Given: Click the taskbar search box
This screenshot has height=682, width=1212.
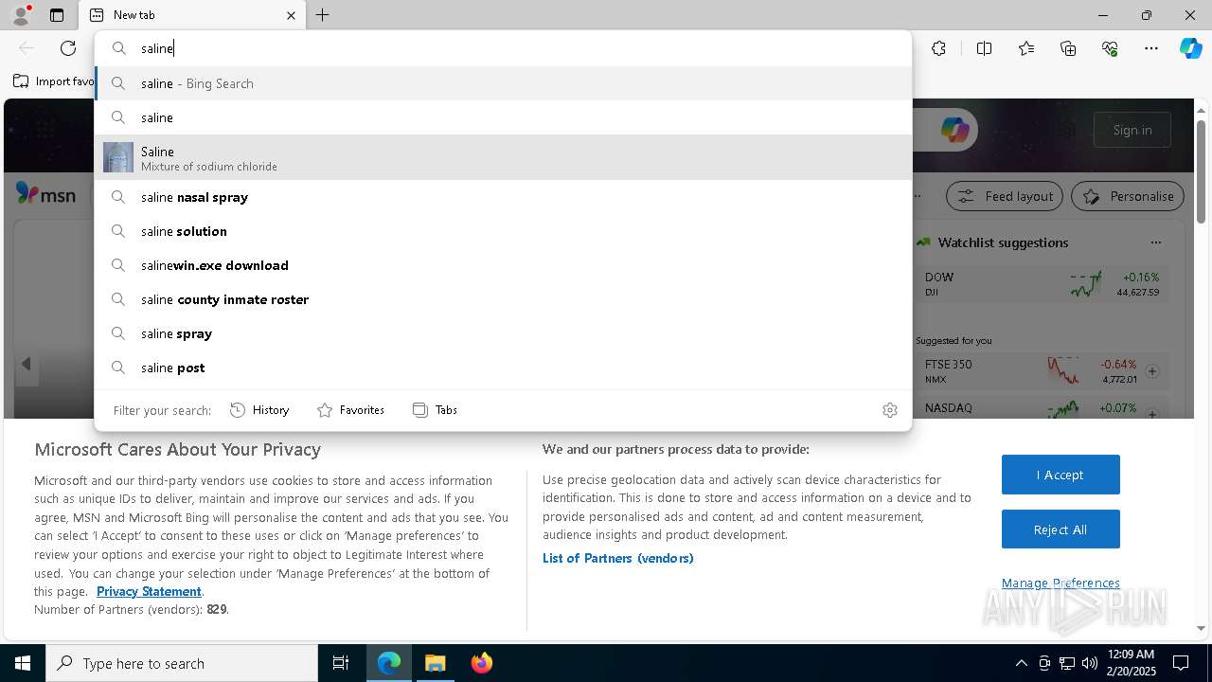Looking at the screenshot, I should (x=182, y=663).
